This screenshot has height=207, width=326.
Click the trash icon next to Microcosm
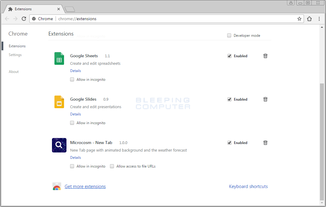(x=265, y=143)
